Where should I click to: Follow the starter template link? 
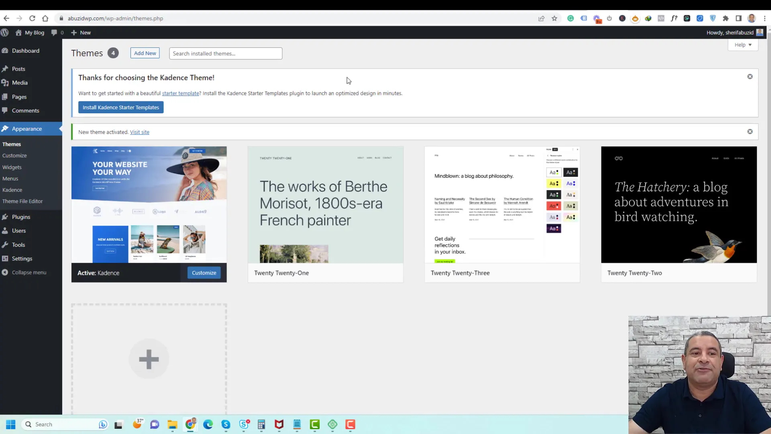(x=181, y=93)
